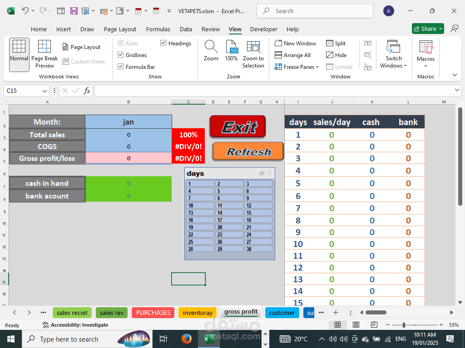Open the Name Box dropdown
Screen dimensions: 465x348
pyautogui.click(x=45, y=91)
